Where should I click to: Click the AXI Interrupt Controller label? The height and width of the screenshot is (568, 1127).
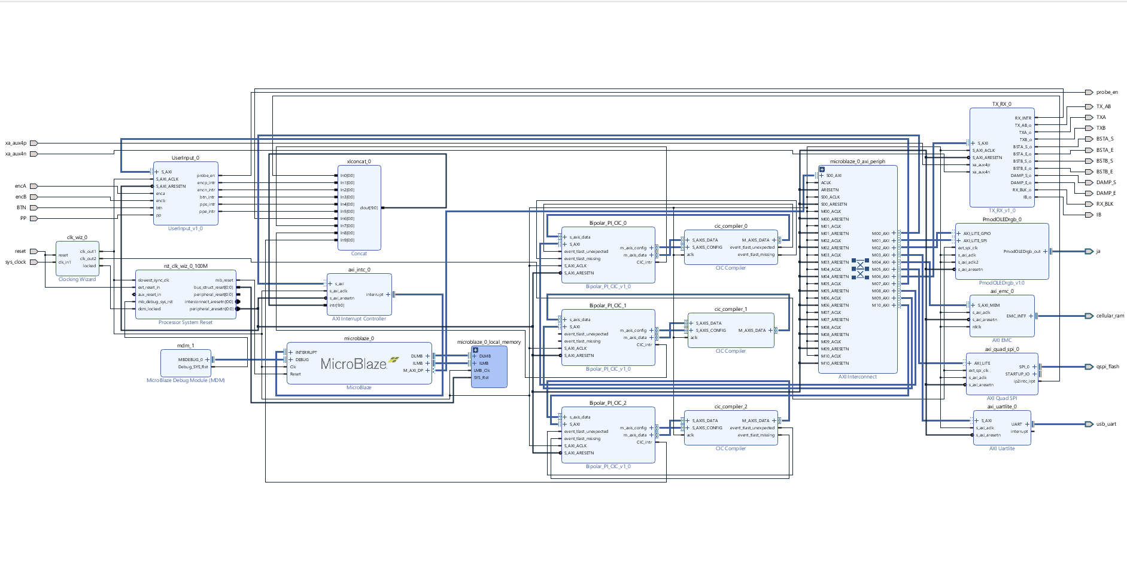coord(359,319)
